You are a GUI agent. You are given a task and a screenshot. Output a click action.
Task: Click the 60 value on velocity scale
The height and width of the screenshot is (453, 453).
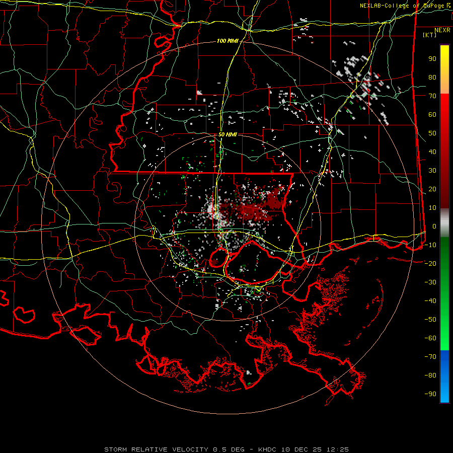pos(432,114)
